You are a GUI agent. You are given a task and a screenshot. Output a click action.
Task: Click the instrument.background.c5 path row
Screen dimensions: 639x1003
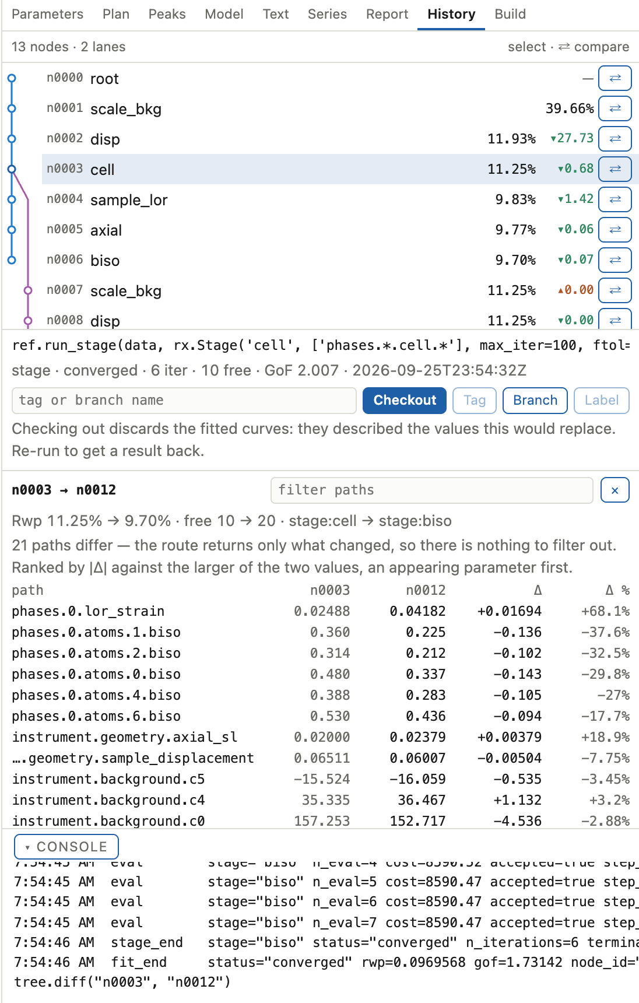click(x=321, y=779)
